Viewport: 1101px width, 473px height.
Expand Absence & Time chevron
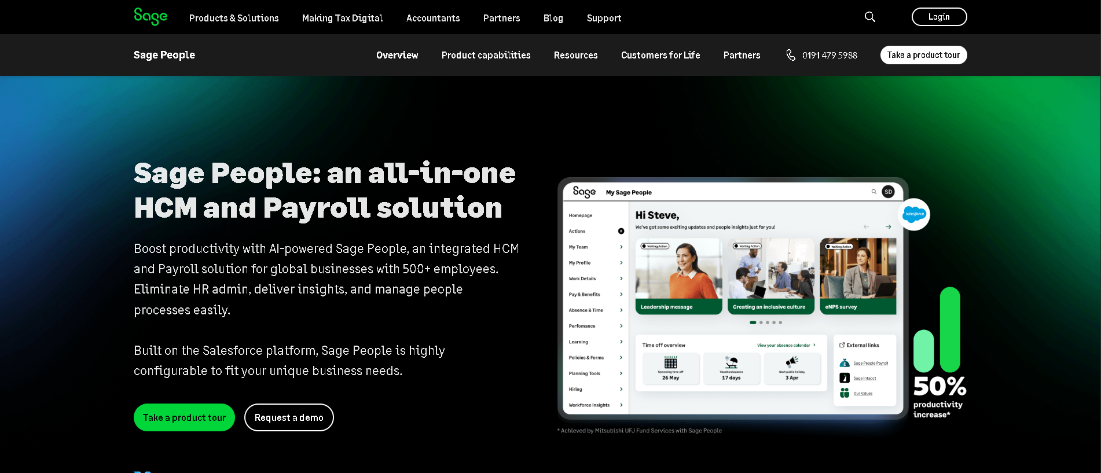(x=621, y=310)
